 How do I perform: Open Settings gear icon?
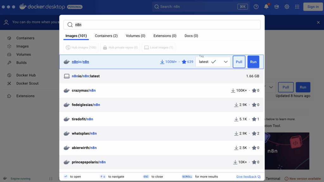[x=287, y=7]
